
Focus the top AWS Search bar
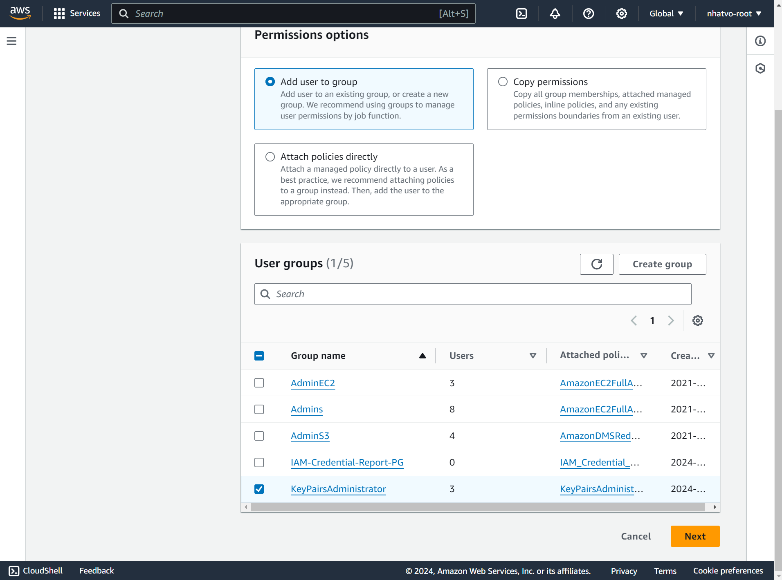(293, 13)
